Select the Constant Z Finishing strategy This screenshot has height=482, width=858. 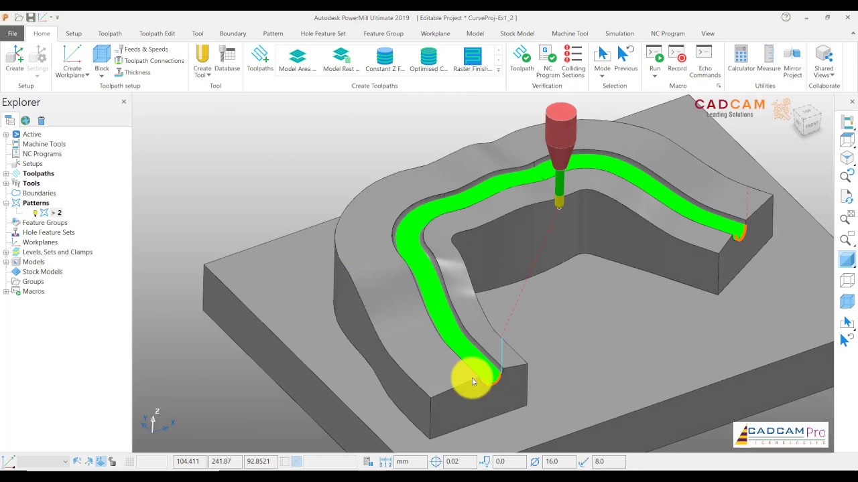385,60
